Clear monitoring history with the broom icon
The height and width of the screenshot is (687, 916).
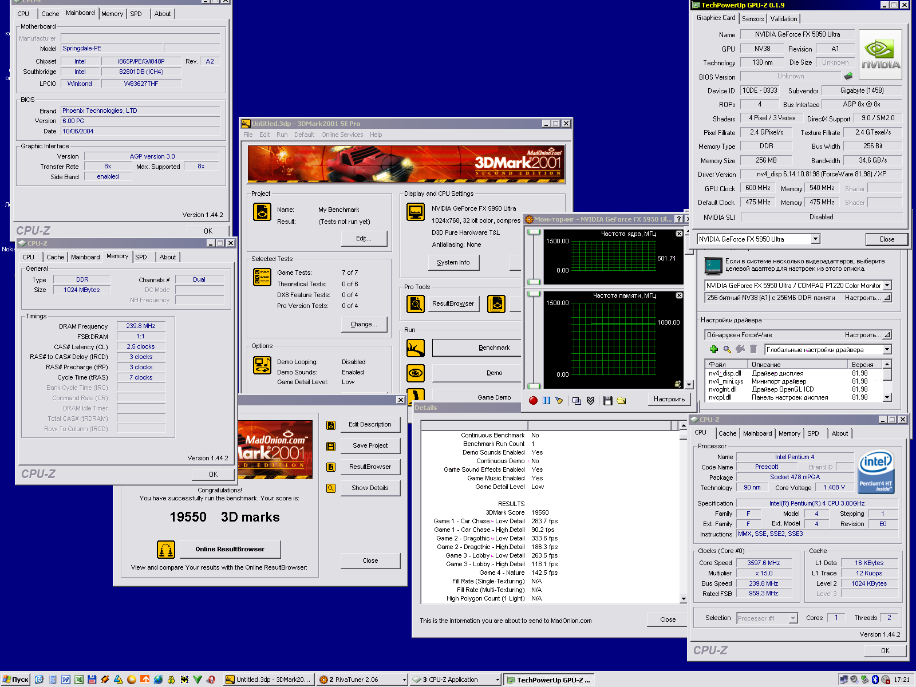point(559,400)
